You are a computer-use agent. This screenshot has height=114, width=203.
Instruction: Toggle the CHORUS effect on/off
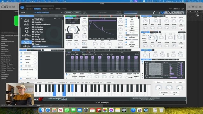pos(21,56)
